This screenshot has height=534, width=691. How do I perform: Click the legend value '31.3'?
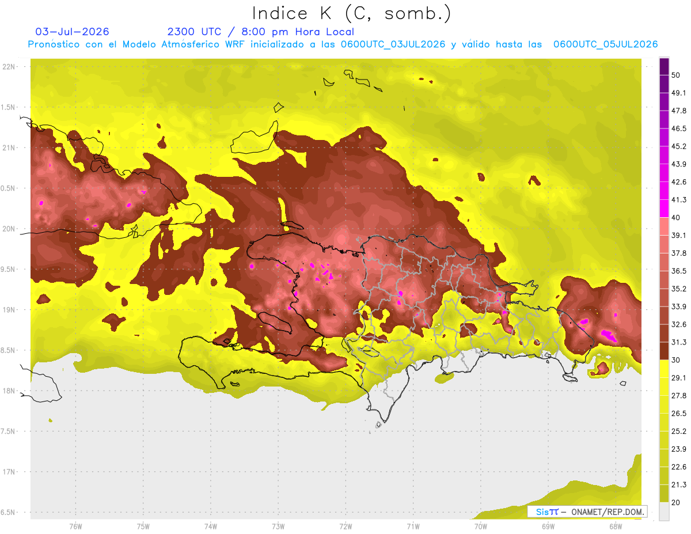pyautogui.click(x=679, y=342)
